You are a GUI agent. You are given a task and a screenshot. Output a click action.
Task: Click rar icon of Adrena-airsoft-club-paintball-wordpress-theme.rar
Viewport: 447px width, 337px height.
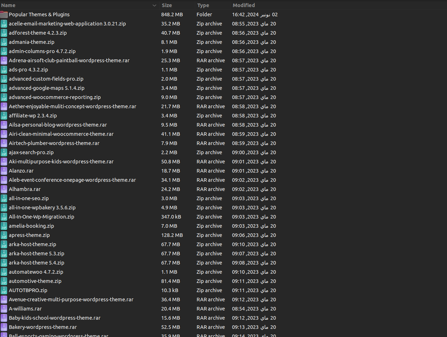[4, 60]
